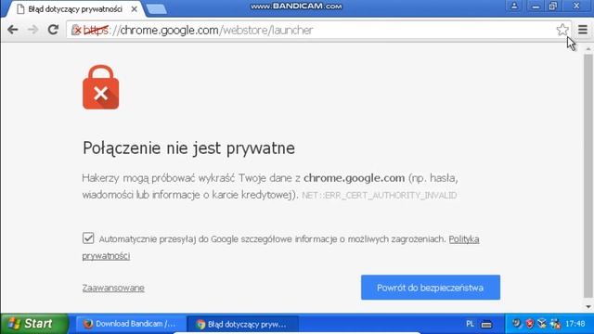The image size is (594, 334).
Task: Restore down the Chrome window
Action: (553, 6)
